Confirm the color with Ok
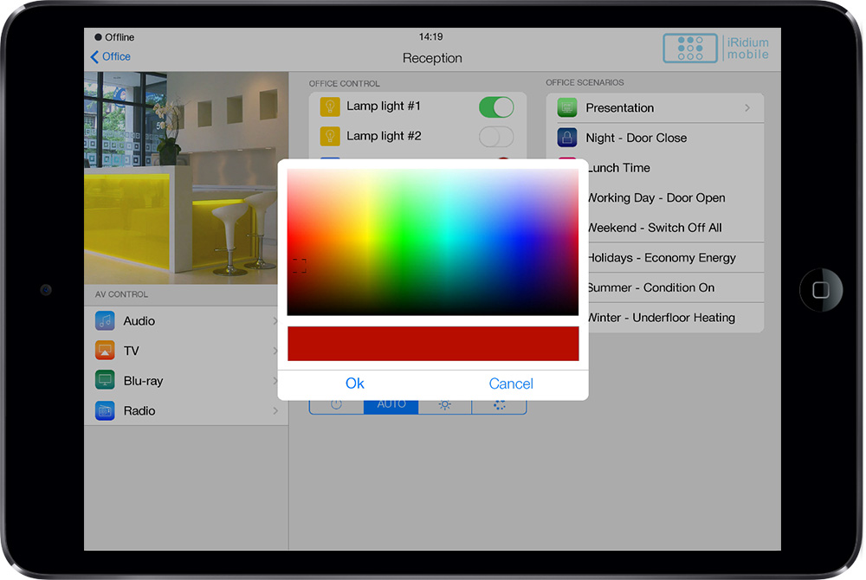866x580 pixels. click(x=355, y=383)
